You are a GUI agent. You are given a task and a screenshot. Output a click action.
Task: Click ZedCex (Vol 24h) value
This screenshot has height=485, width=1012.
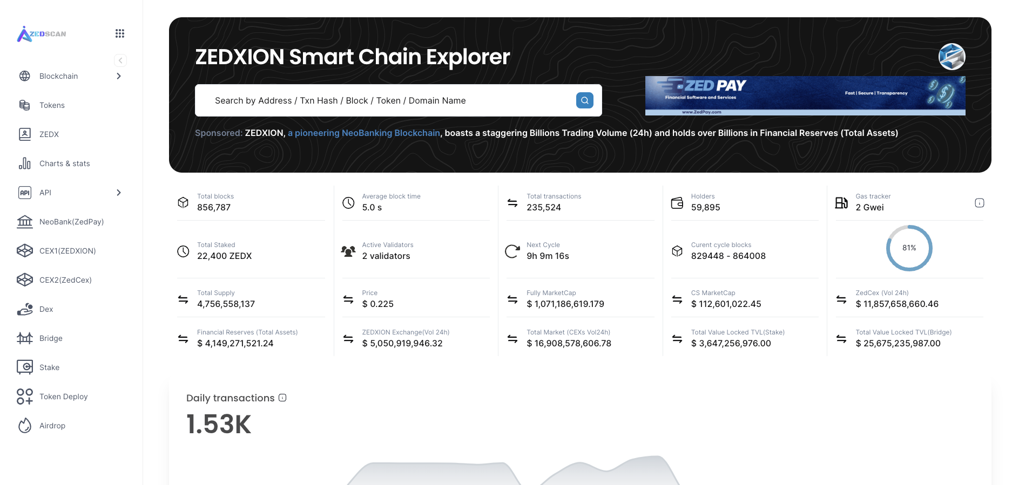tap(897, 304)
